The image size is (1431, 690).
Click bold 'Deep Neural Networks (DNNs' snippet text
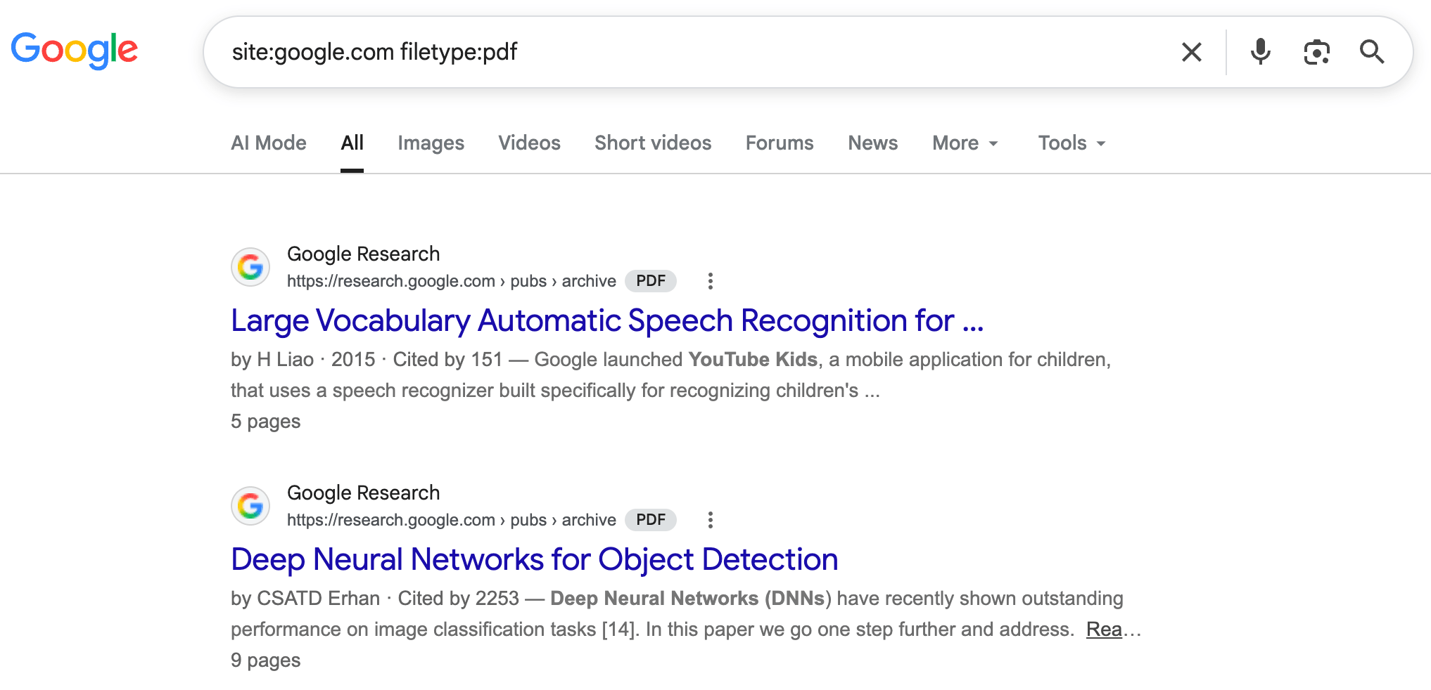(687, 598)
